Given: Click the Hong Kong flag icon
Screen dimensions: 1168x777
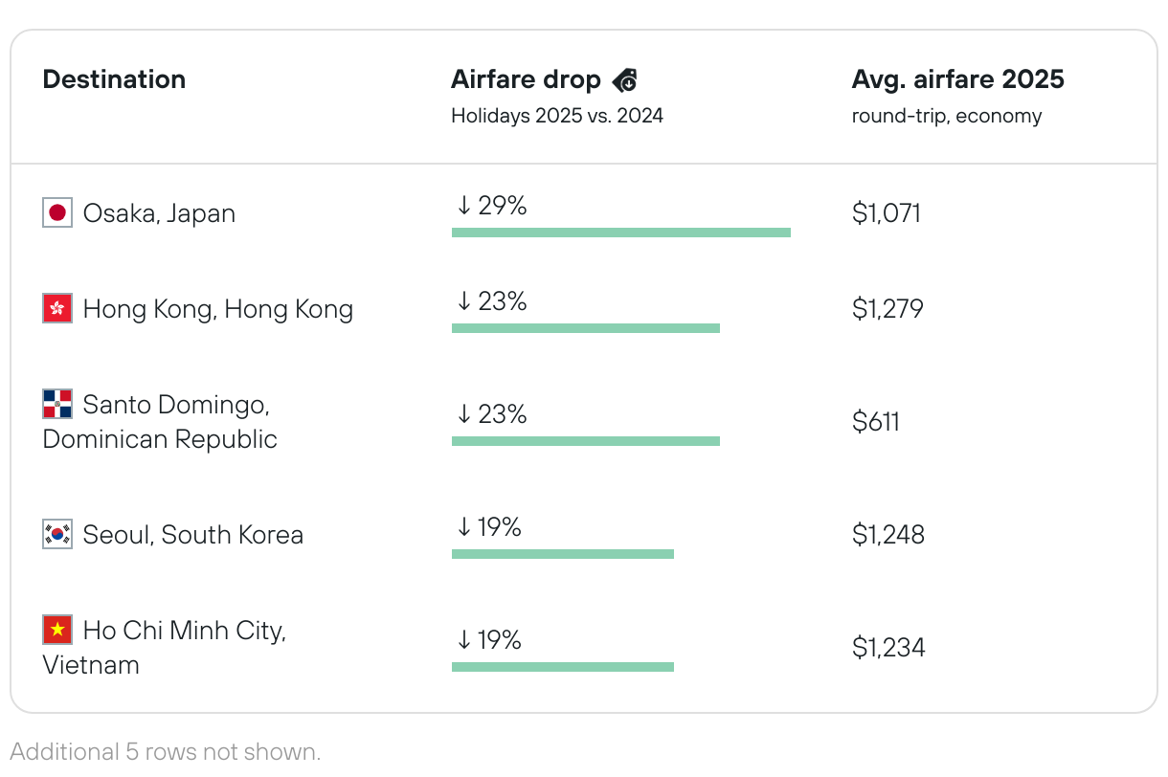Looking at the screenshot, I should click(x=57, y=308).
